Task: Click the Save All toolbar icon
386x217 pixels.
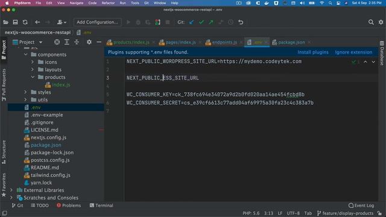Action: coord(15,22)
